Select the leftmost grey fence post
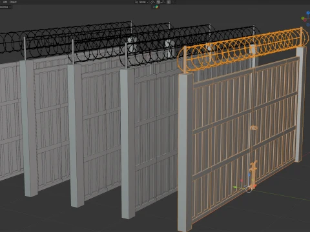310x232 pixels. click(30, 128)
